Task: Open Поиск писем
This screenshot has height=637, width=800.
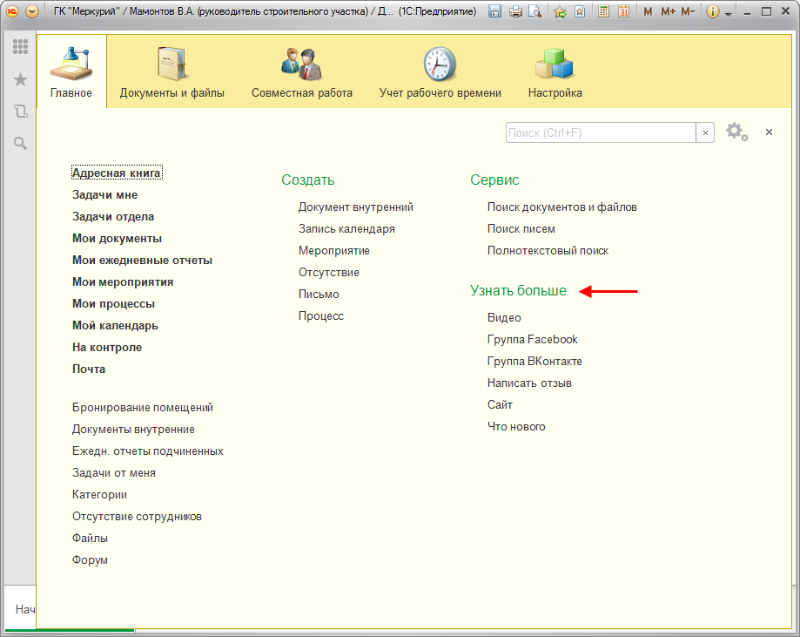Action: 521,229
